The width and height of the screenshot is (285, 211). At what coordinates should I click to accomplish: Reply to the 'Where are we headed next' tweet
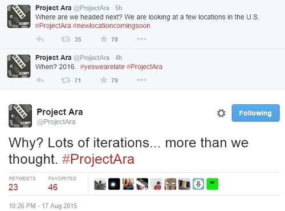coord(40,39)
